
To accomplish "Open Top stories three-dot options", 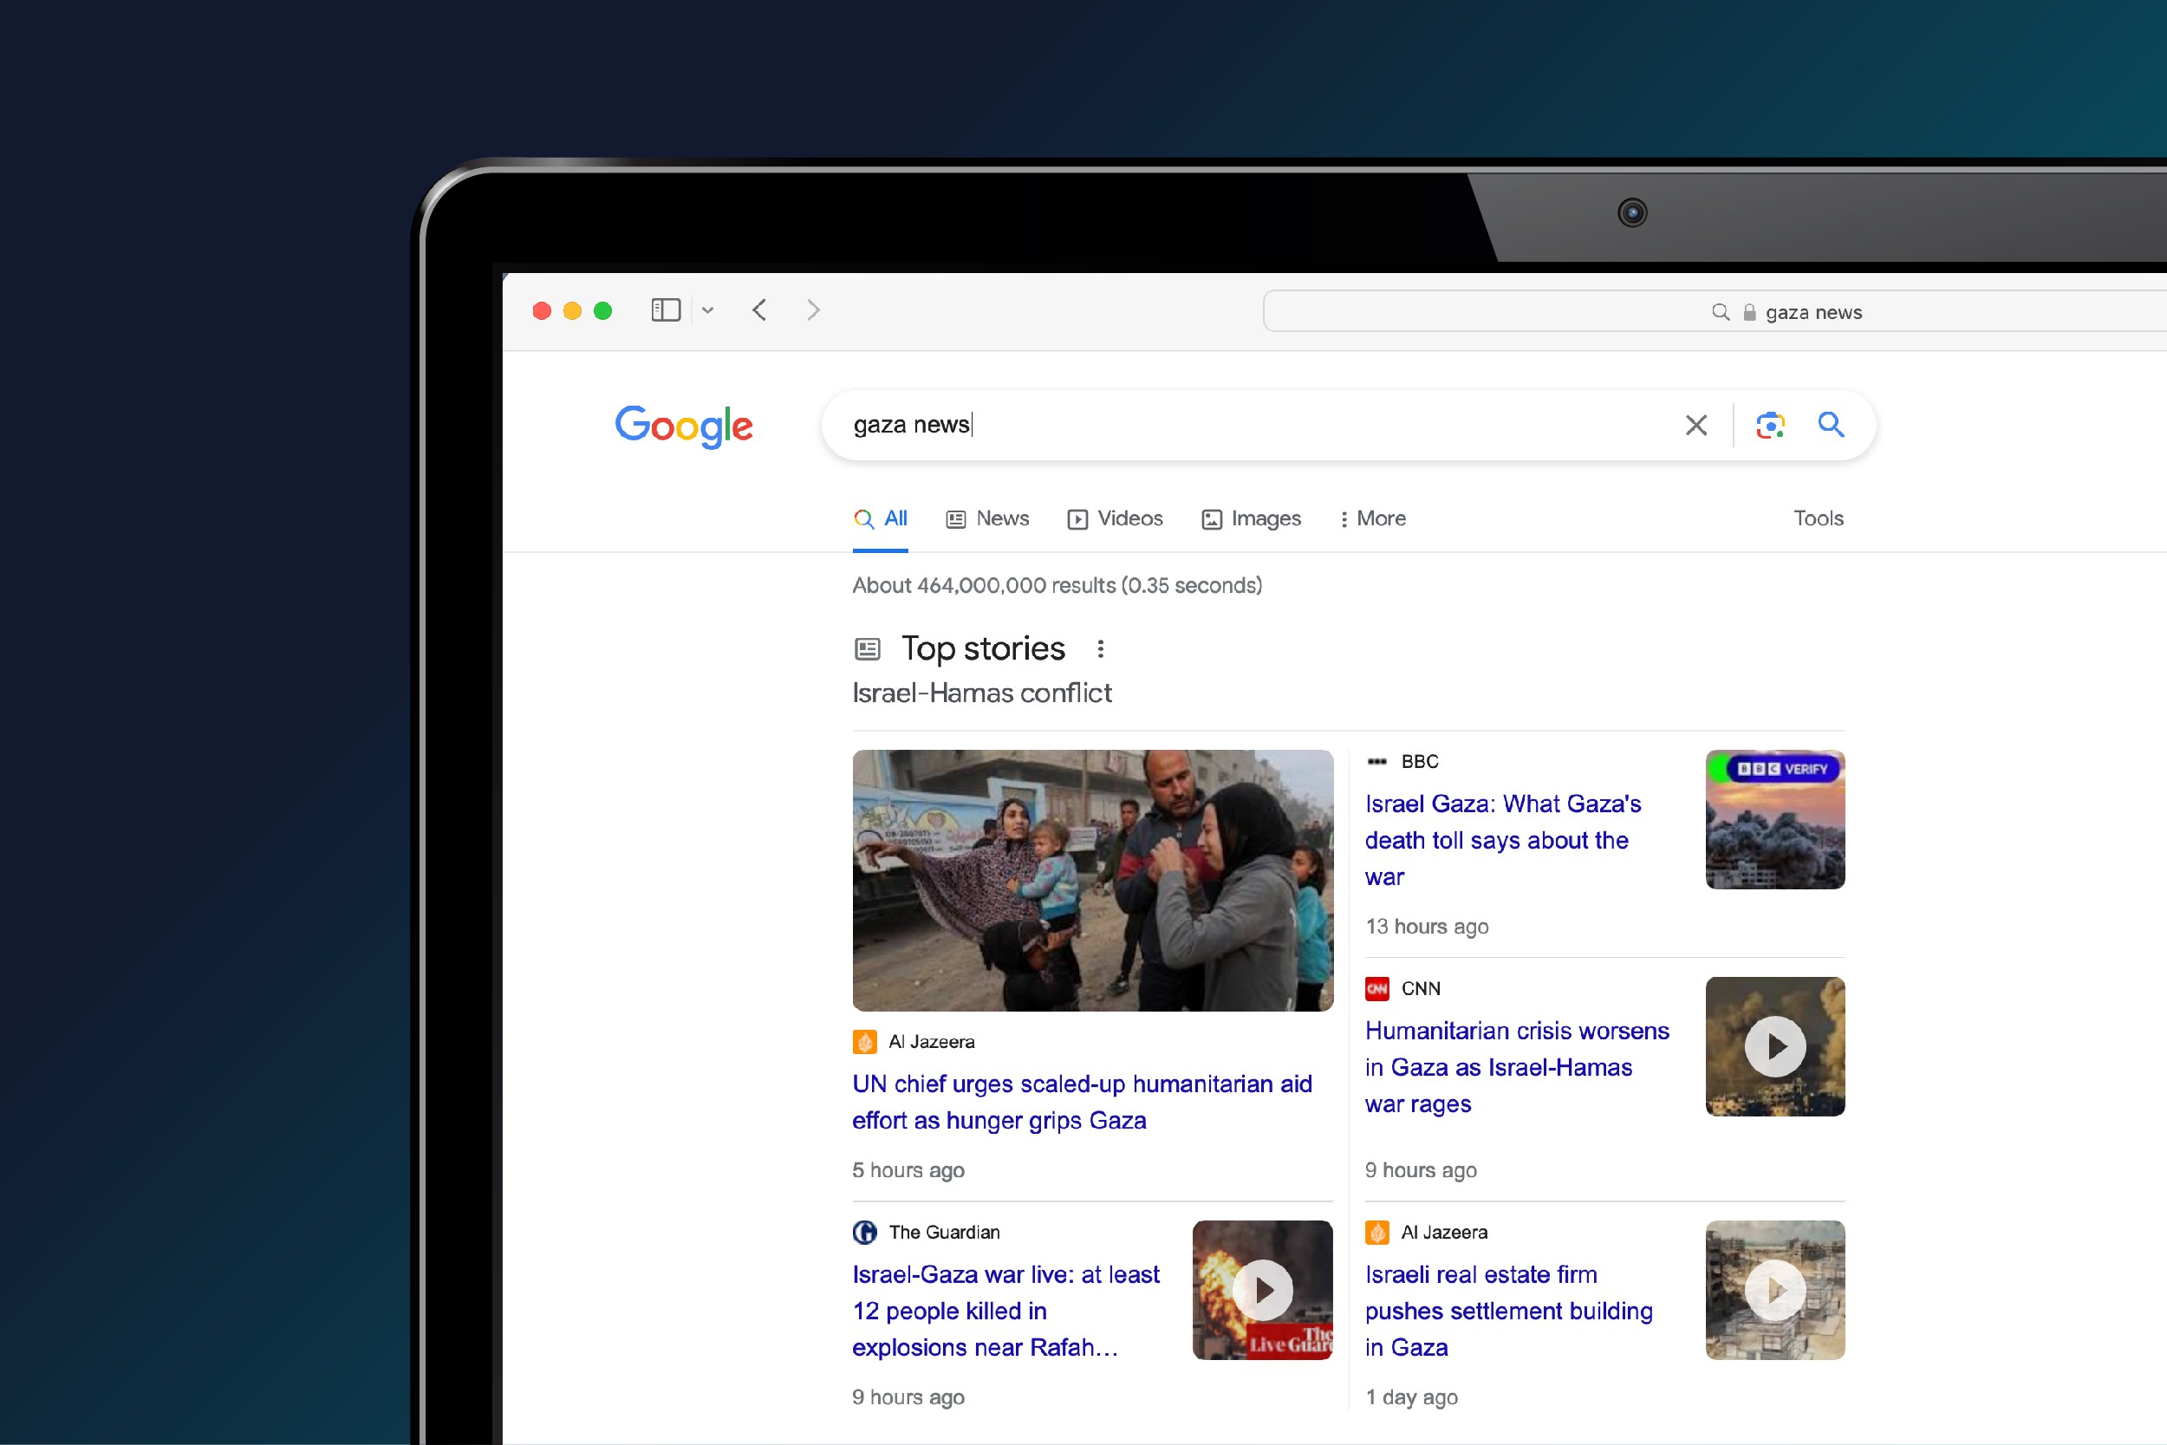I will coord(1100,648).
